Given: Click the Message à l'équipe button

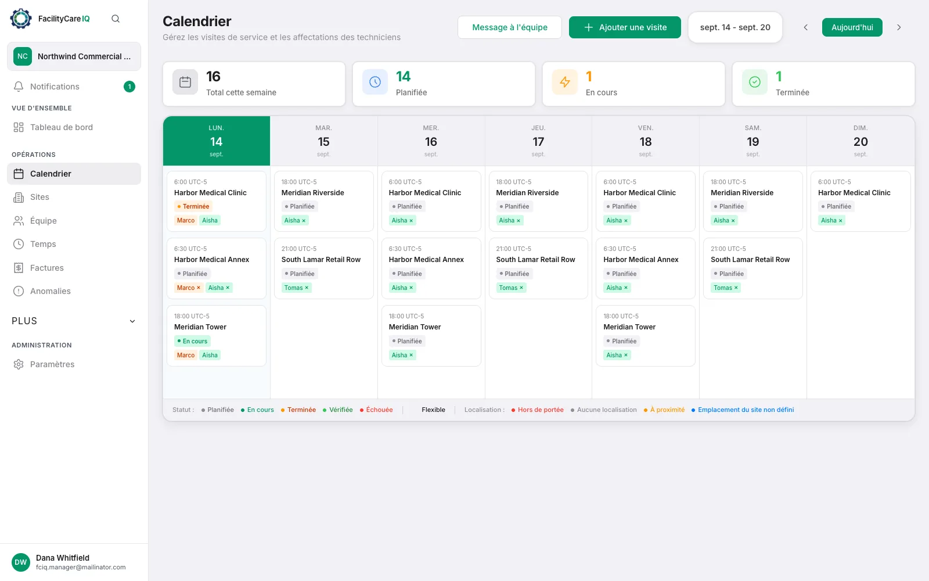Looking at the screenshot, I should (510, 27).
